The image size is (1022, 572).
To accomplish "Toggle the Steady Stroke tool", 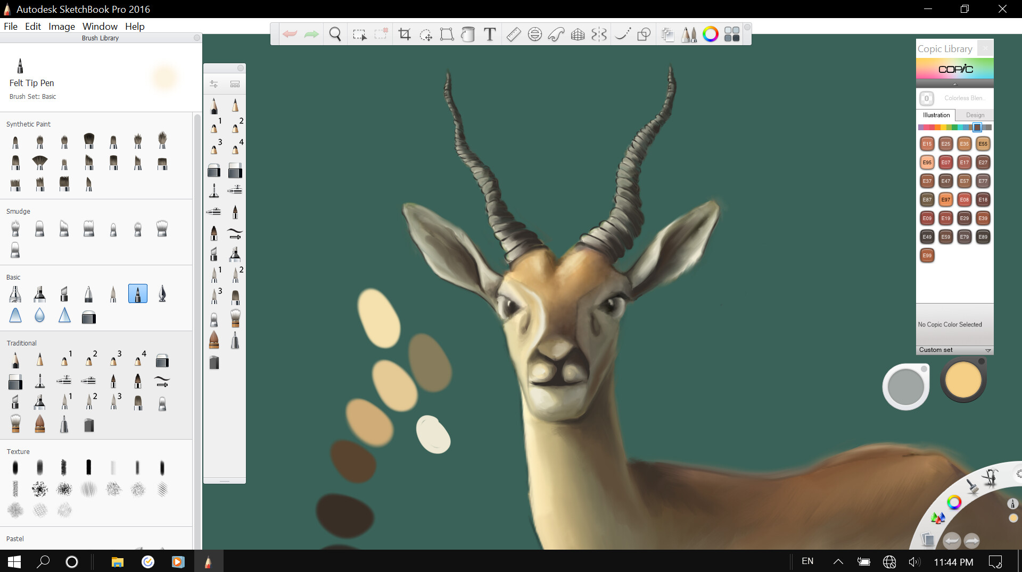I will click(623, 35).
